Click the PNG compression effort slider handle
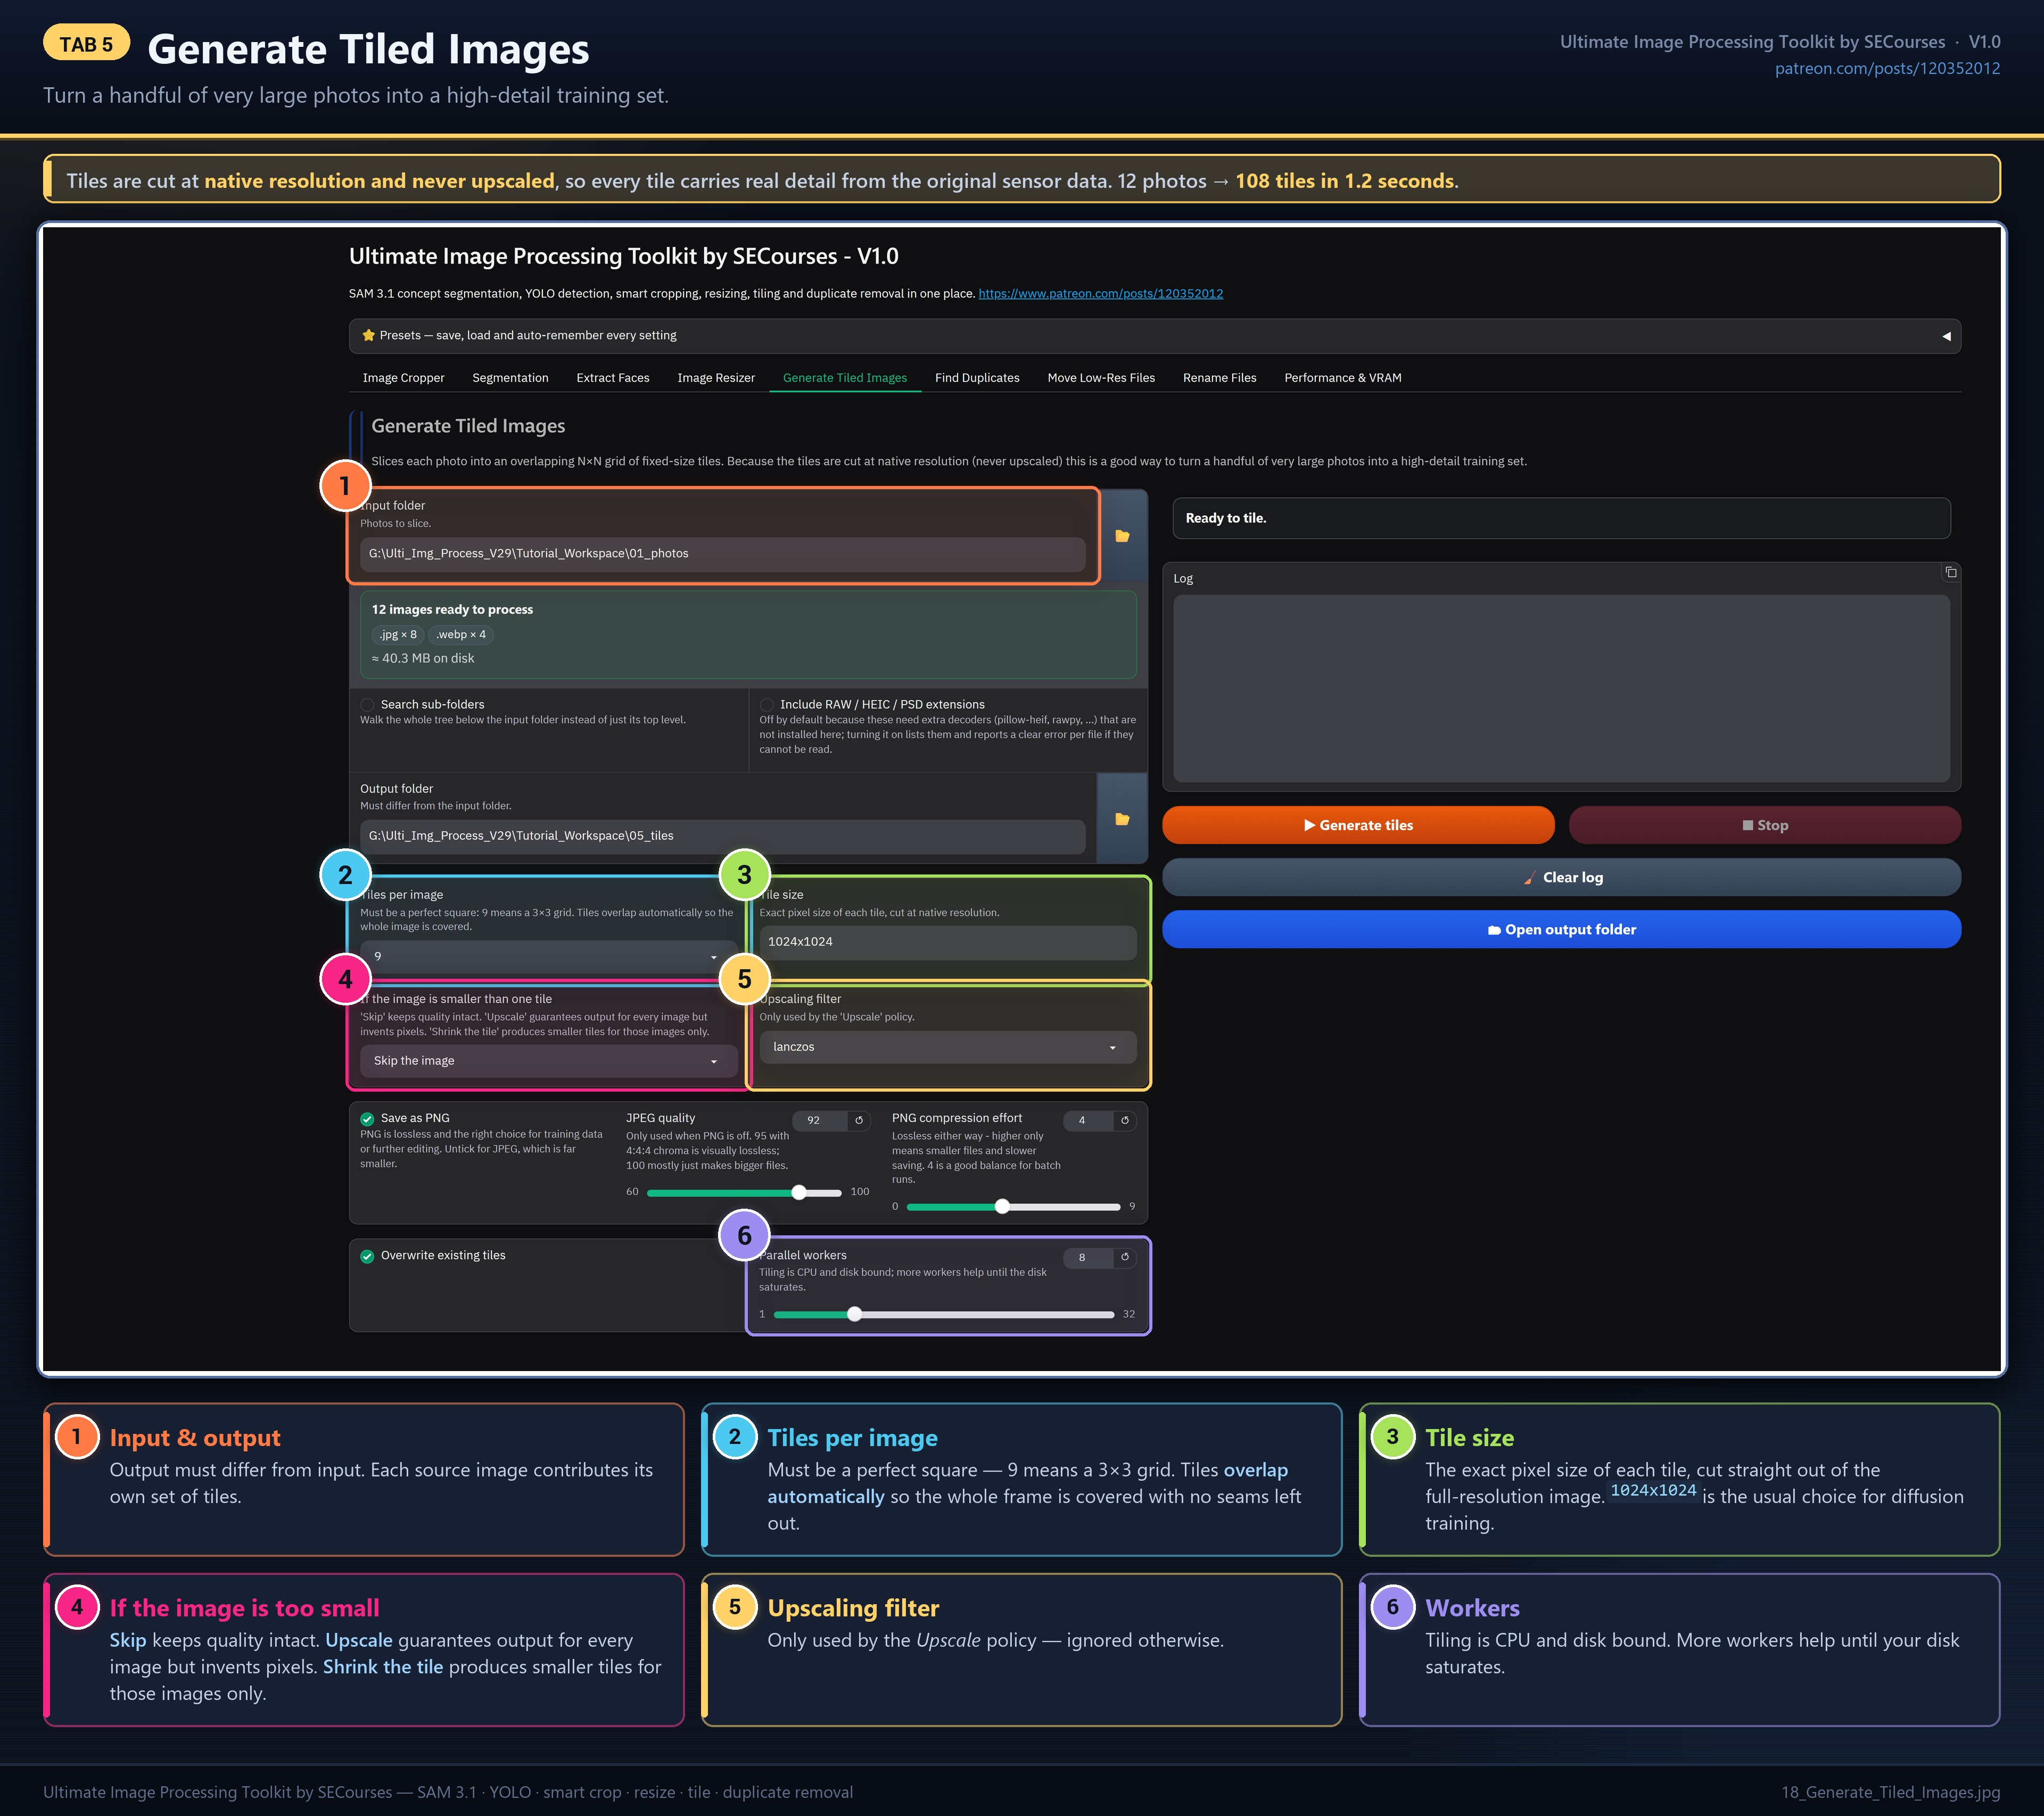This screenshot has width=2044, height=1816. point(1002,1207)
